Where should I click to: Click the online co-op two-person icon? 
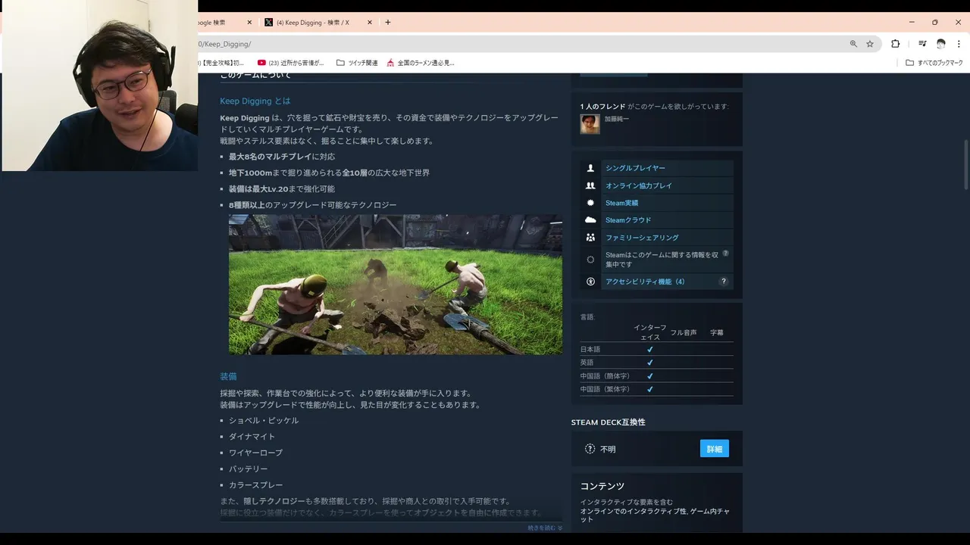click(x=591, y=185)
